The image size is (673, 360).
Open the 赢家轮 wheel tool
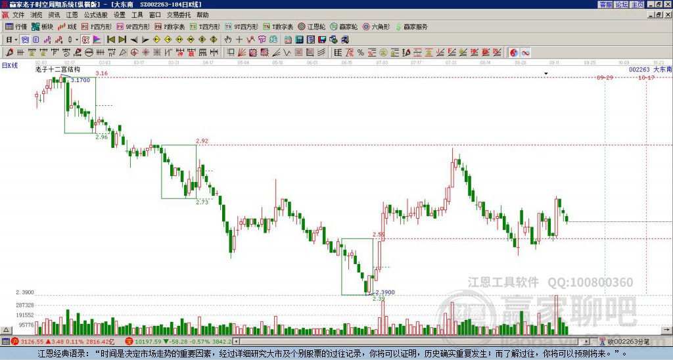pyautogui.click(x=344, y=26)
